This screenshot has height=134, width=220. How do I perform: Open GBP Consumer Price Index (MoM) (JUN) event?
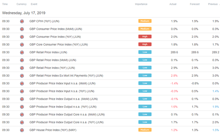pos(56,29)
